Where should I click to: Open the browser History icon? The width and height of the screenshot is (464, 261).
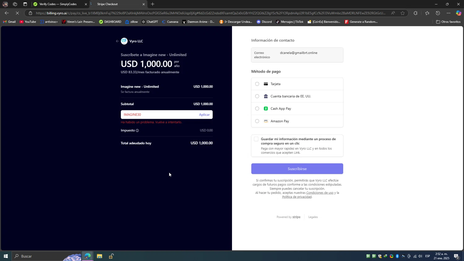pyautogui.click(x=438, y=13)
